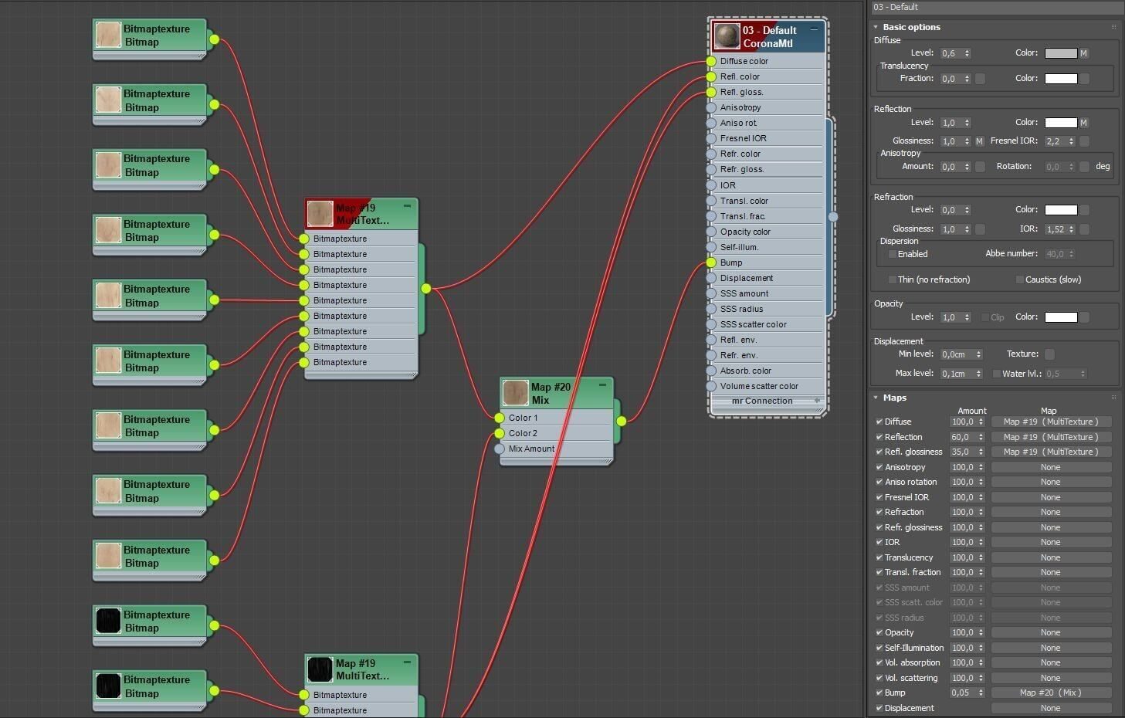1125x718 pixels.
Task: Enable the Dispersion checkbox
Action: pos(893,254)
